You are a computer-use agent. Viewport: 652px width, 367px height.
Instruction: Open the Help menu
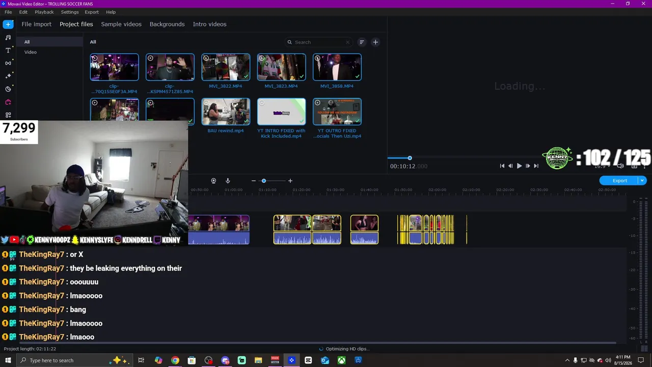(x=111, y=12)
